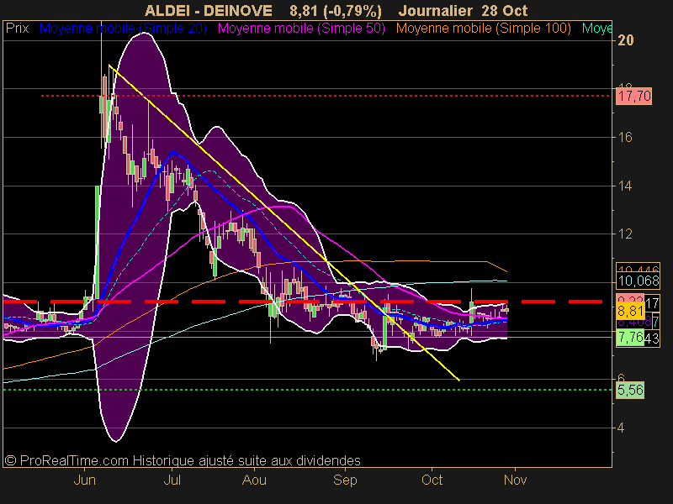This screenshot has height=504, width=673.
Task: Click the ALDEI - DEINOVE chart title
Action: pos(208,11)
